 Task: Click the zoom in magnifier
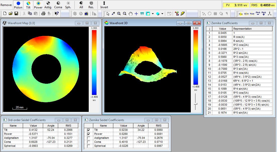click(x=119, y=13)
